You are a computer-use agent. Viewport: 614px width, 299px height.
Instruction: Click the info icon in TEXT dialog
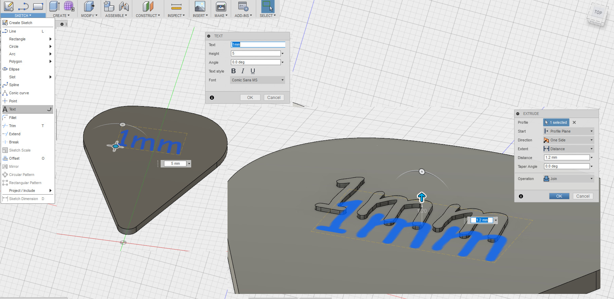point(212,98)
